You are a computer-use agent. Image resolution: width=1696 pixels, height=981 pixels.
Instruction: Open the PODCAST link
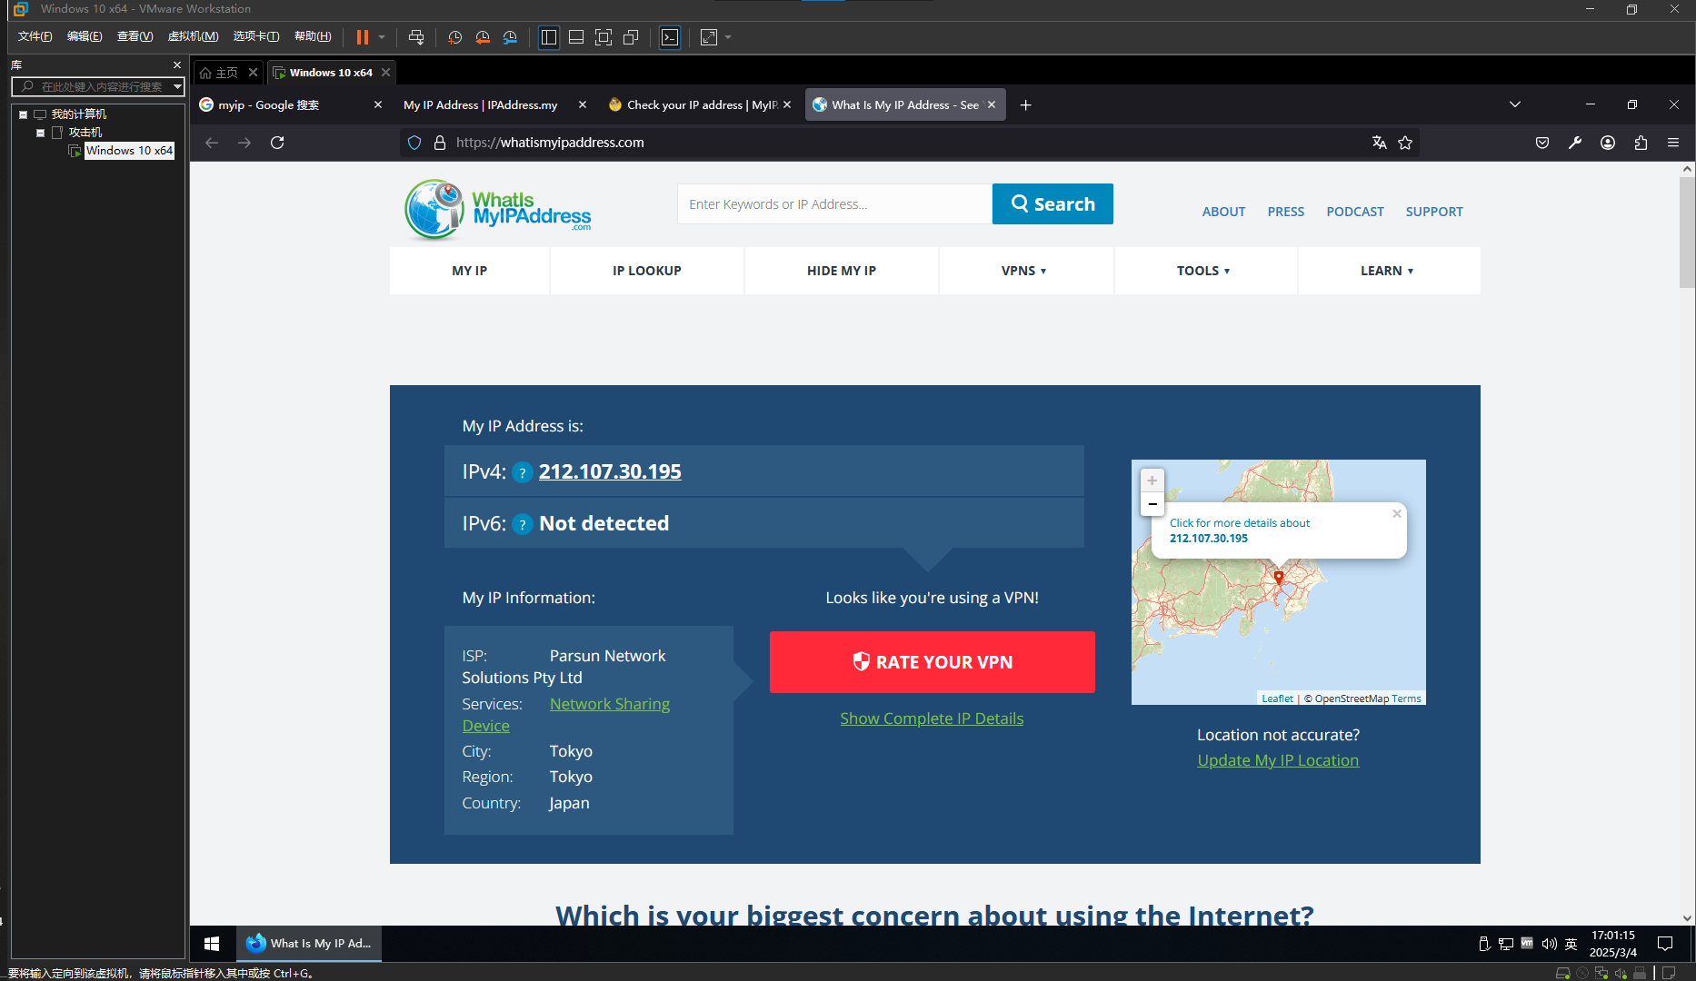pyautogui.click(x=1354, y=212)
